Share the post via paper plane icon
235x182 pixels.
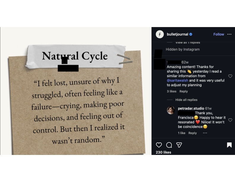click(179, 145)
